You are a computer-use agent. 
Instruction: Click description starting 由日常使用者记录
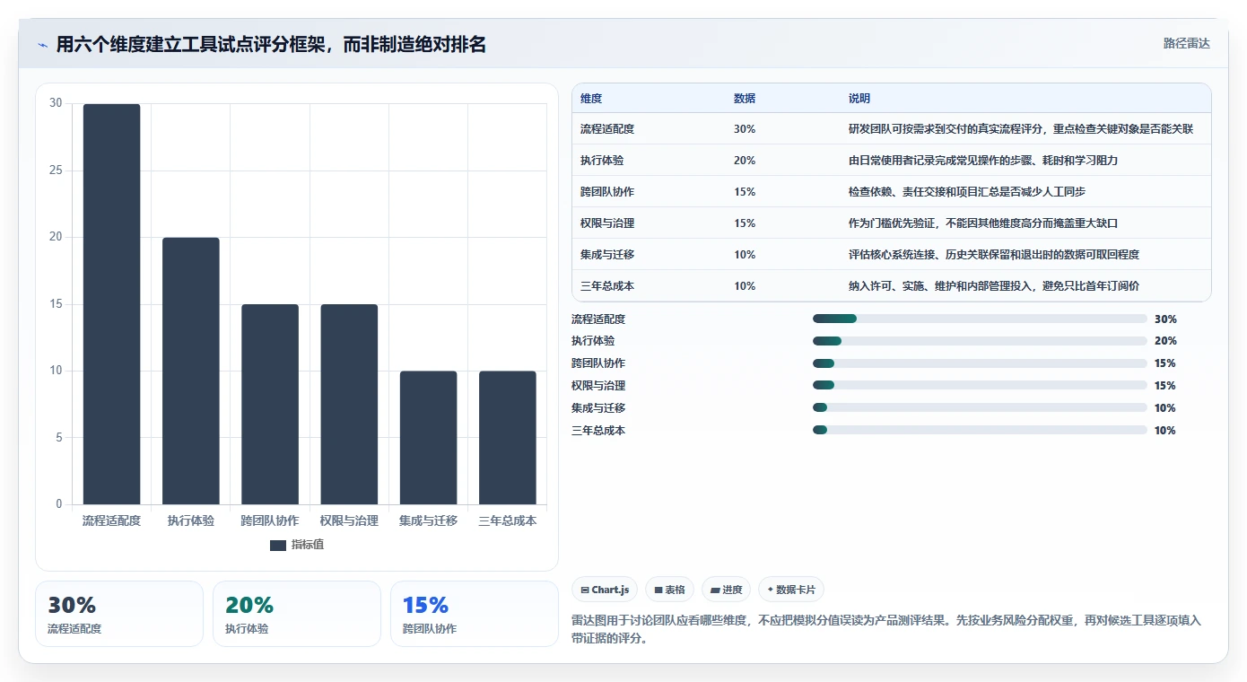(x=983, y=161)
